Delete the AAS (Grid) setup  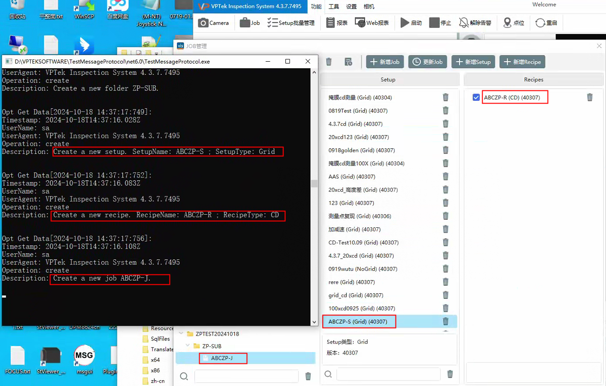[x=445, y=177]
